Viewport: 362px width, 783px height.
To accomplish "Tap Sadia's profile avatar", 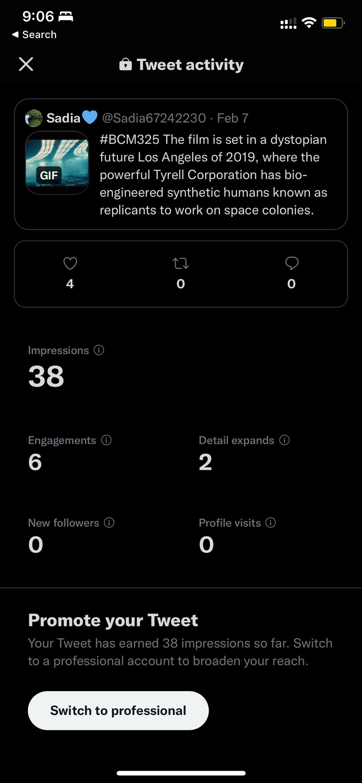I will pyautogui.click(x=34, y=118).
